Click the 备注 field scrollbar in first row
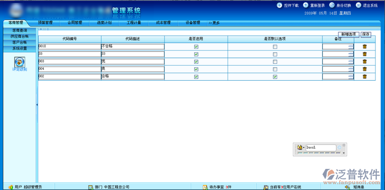The height and width of the screenshot is (190, 385). coord(351,47)
